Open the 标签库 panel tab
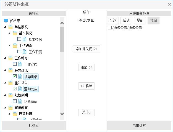The image size is (173, 132). (34, 125)
